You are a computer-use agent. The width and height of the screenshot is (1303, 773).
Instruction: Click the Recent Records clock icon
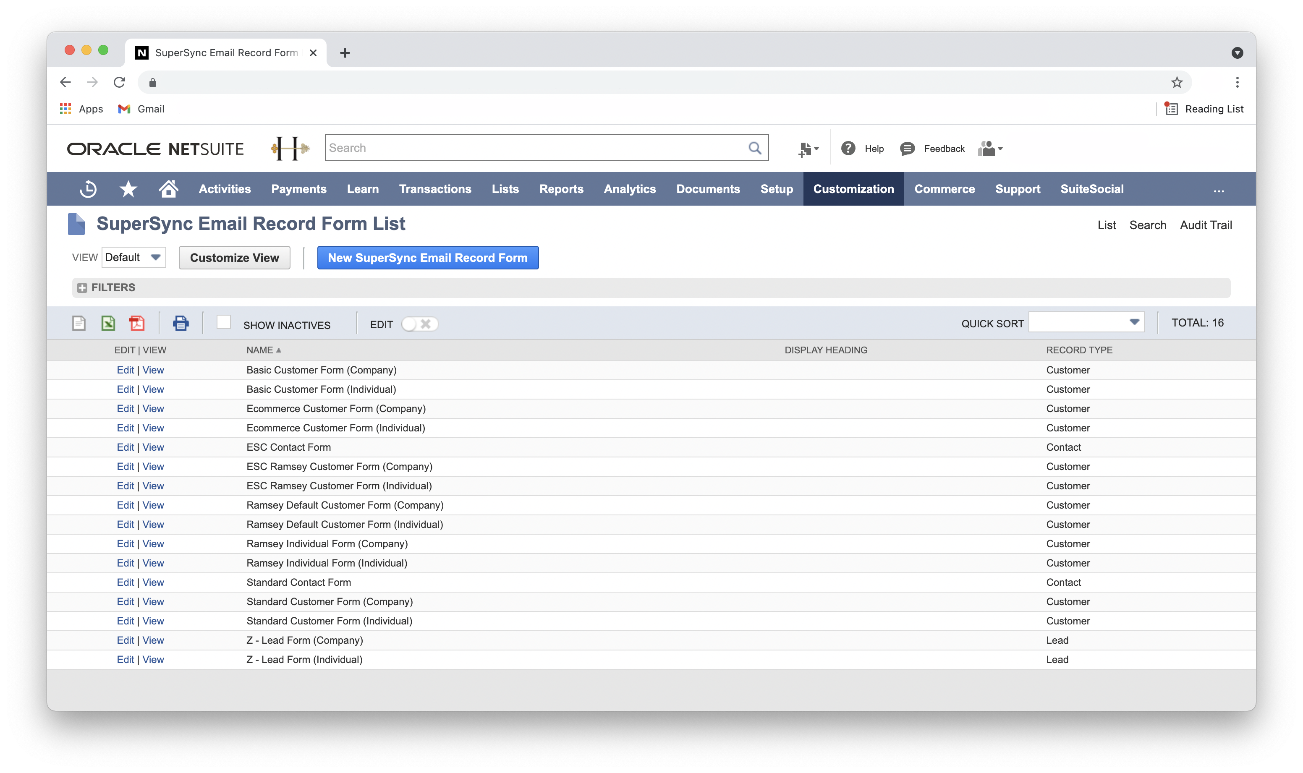[88, 189]
